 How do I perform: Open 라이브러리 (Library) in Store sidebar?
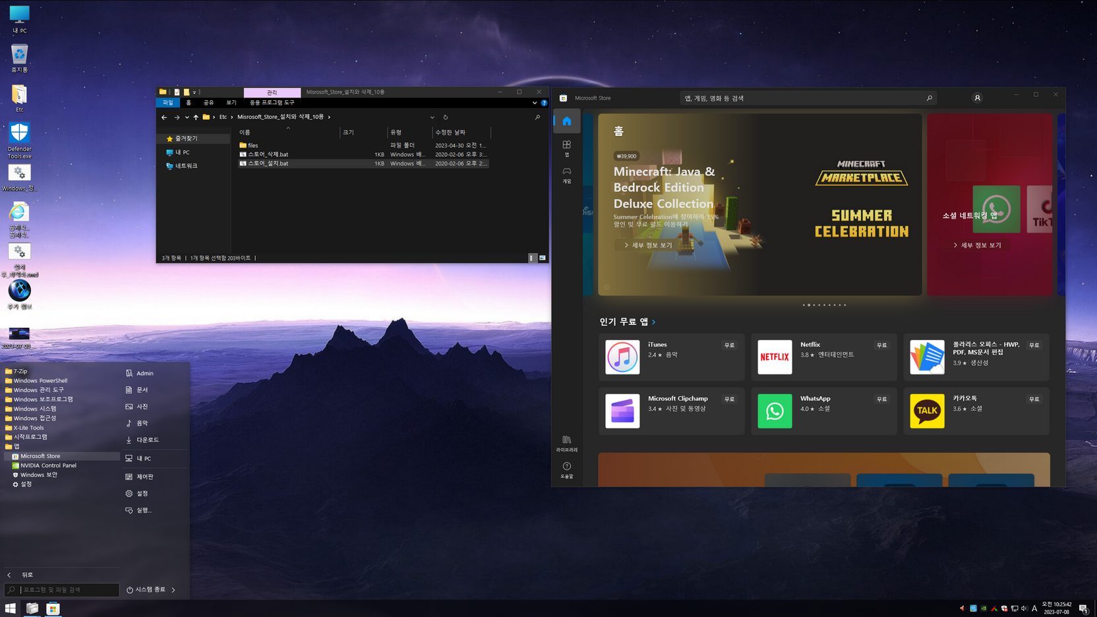click(x=566, y=443)
